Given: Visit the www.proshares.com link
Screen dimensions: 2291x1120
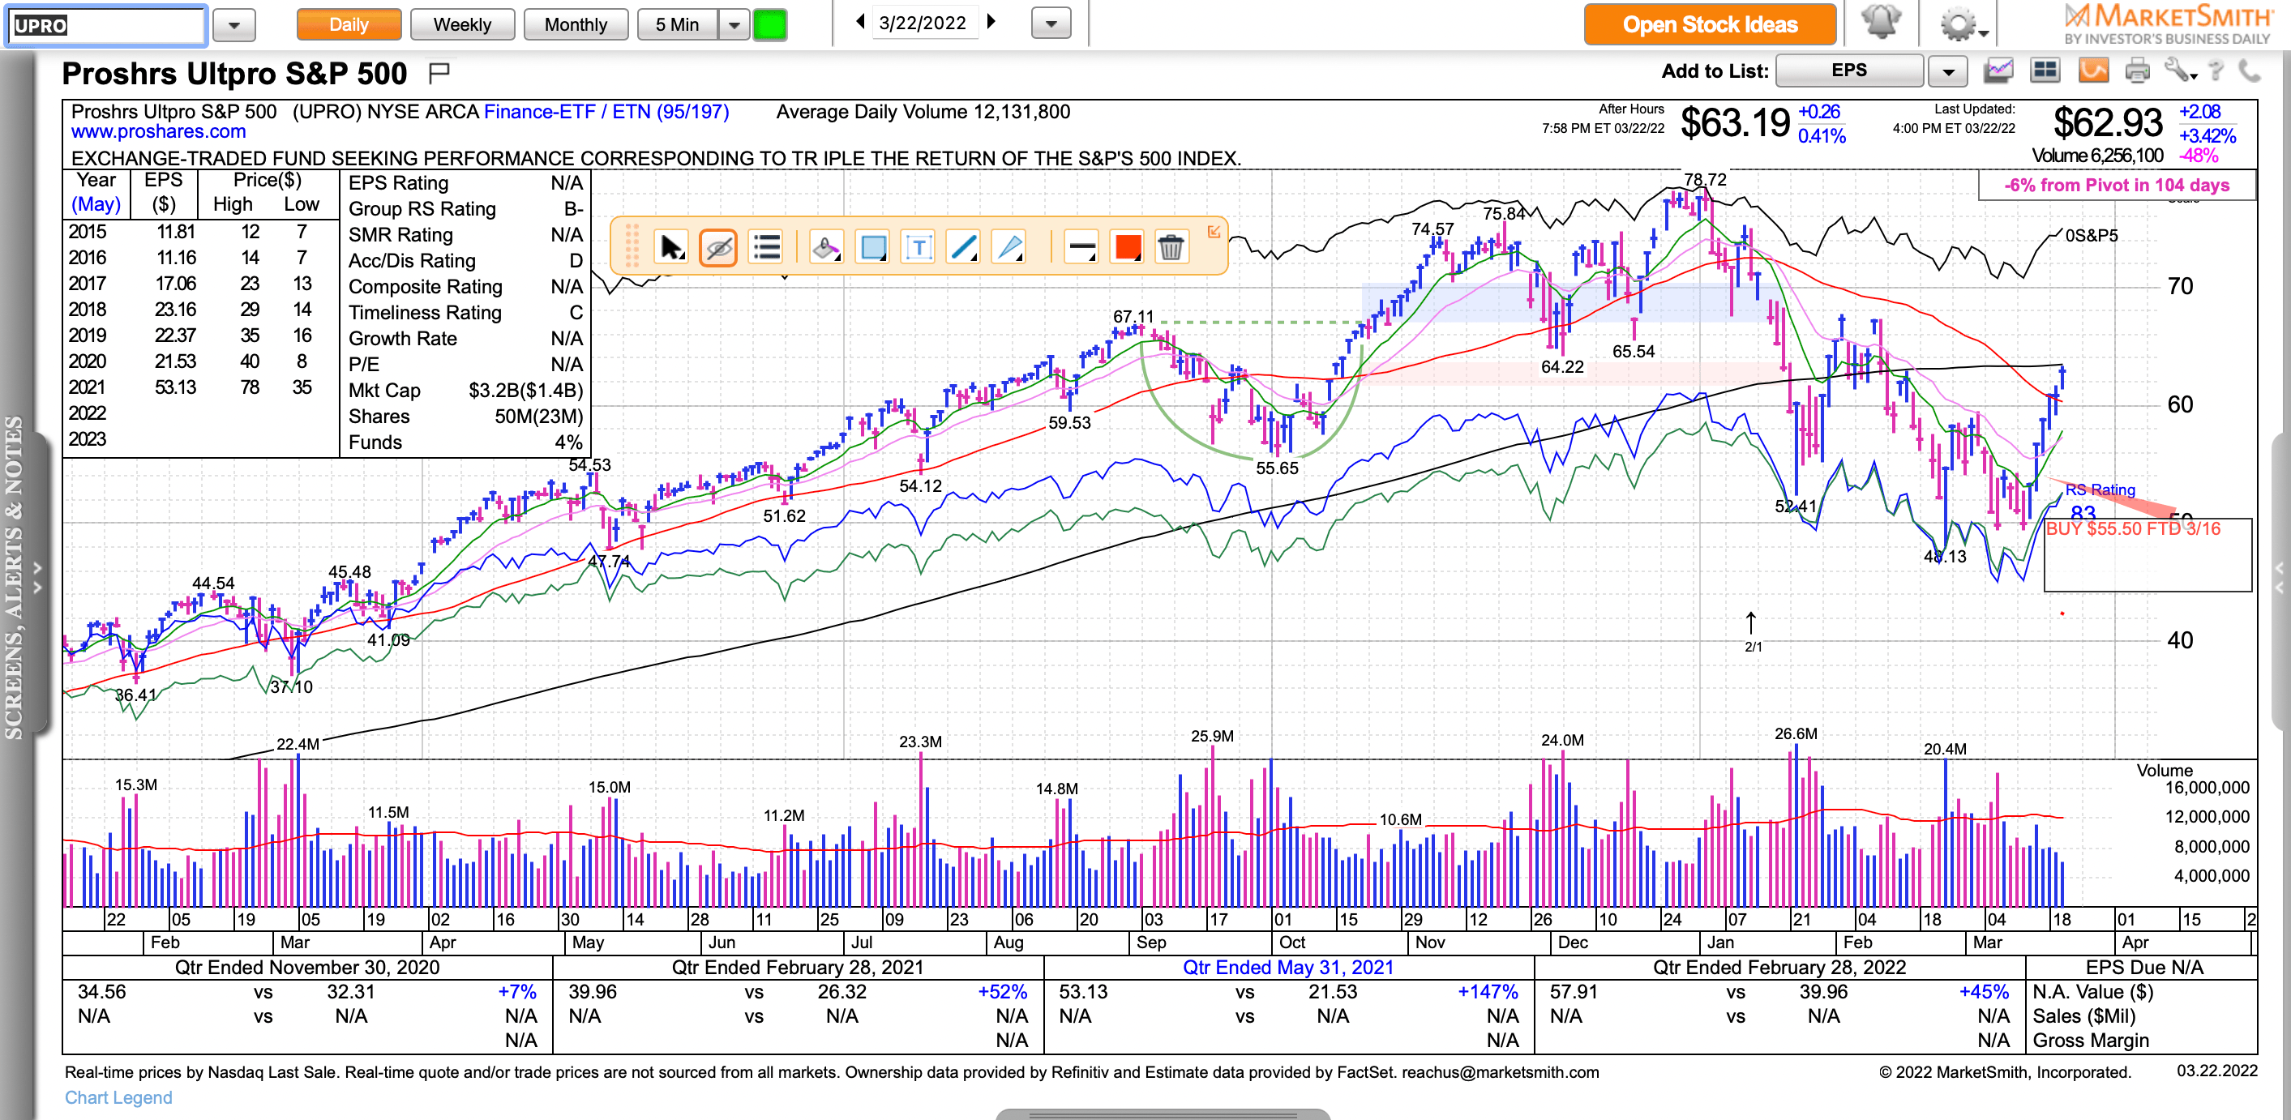Looking at the screenshot, I should (x=158, y=131).
